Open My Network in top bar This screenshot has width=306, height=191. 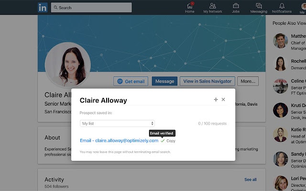coord(212,8)
